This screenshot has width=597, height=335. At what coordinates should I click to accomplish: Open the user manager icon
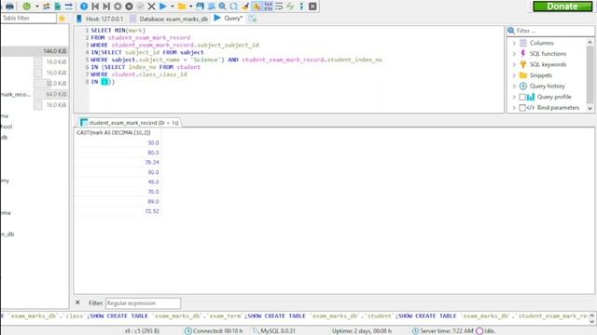click(x=47, y=7)
